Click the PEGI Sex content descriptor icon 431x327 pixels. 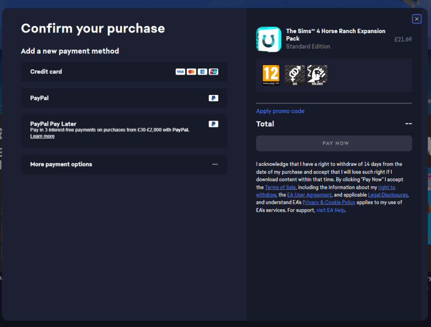tap(294, 75)
